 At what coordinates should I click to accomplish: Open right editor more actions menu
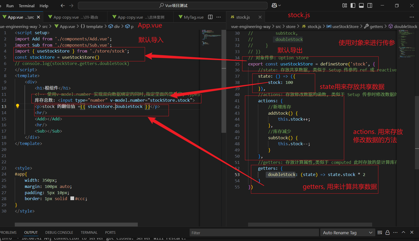412,17
